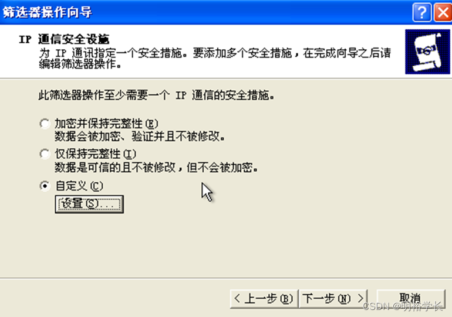This screenshot has height=317, width=452.
Task: Click the question mark help button
Action: click(x=421, y=12)
